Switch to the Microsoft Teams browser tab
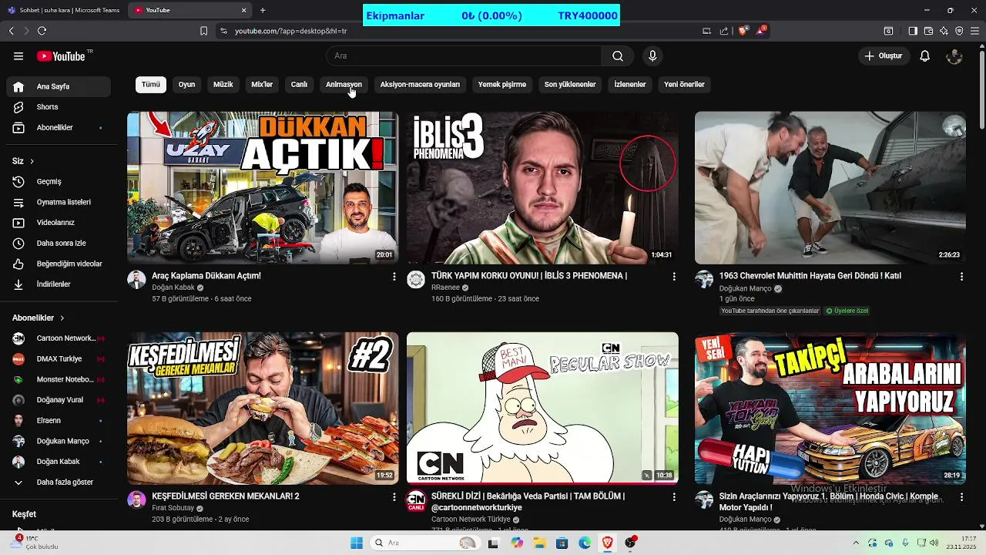Viewport: 986px width, 555px height. pyautogui.click(x=63, y=10)
